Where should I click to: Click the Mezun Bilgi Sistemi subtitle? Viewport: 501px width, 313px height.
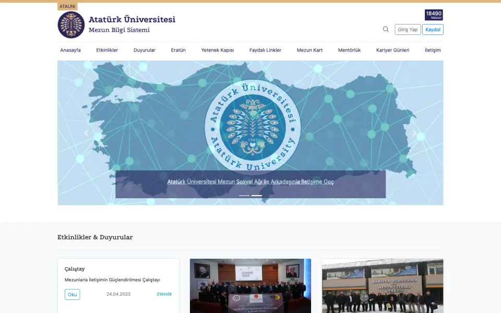point(119,30)
